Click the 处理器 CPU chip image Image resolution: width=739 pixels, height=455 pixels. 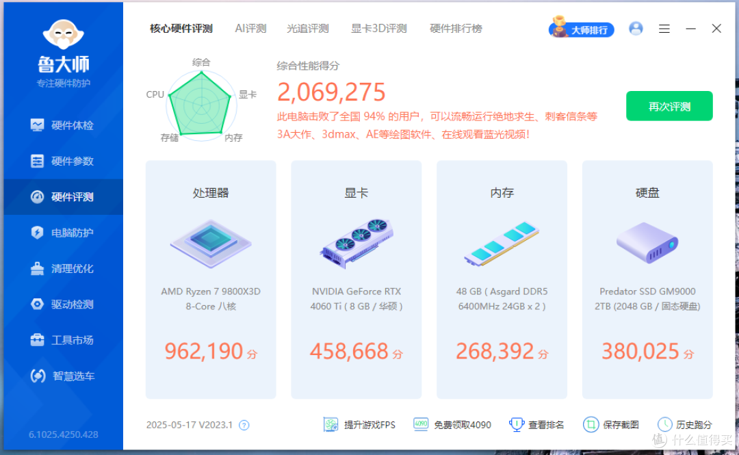click(211, 244)
